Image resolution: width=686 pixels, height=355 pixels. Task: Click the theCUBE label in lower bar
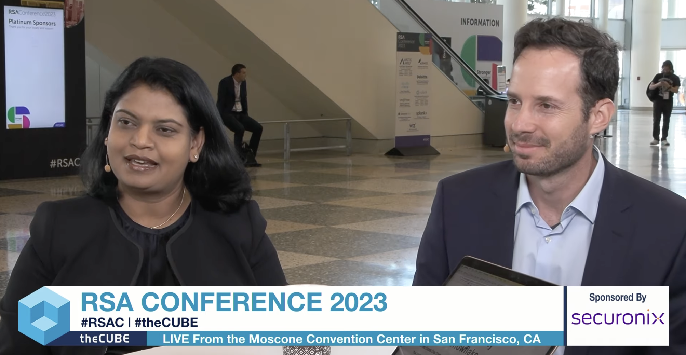104,339
